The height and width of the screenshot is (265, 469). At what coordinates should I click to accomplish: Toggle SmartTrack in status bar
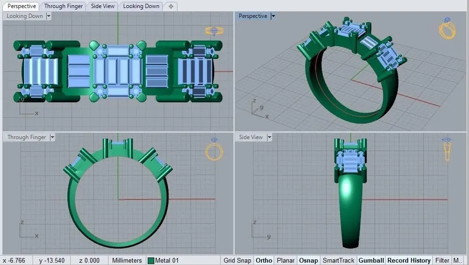(x=338, y=260)
